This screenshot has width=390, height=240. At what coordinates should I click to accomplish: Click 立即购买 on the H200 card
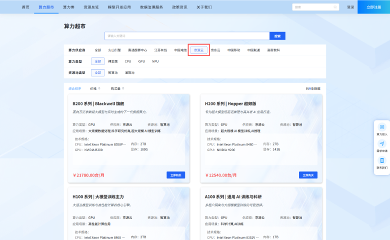click(x=308, y=175)
